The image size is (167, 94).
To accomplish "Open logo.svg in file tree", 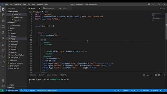I will click(x=14, y=52).
